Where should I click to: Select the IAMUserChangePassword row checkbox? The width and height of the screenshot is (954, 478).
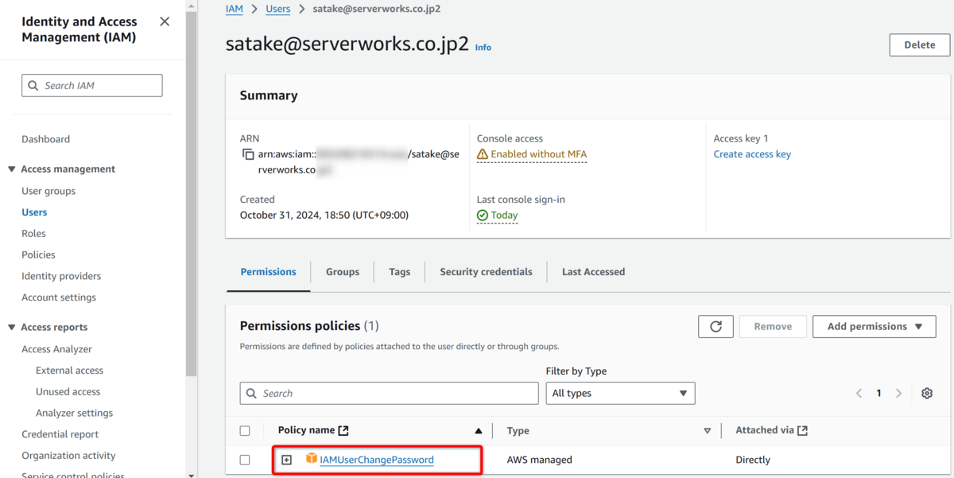coord(245,460)
